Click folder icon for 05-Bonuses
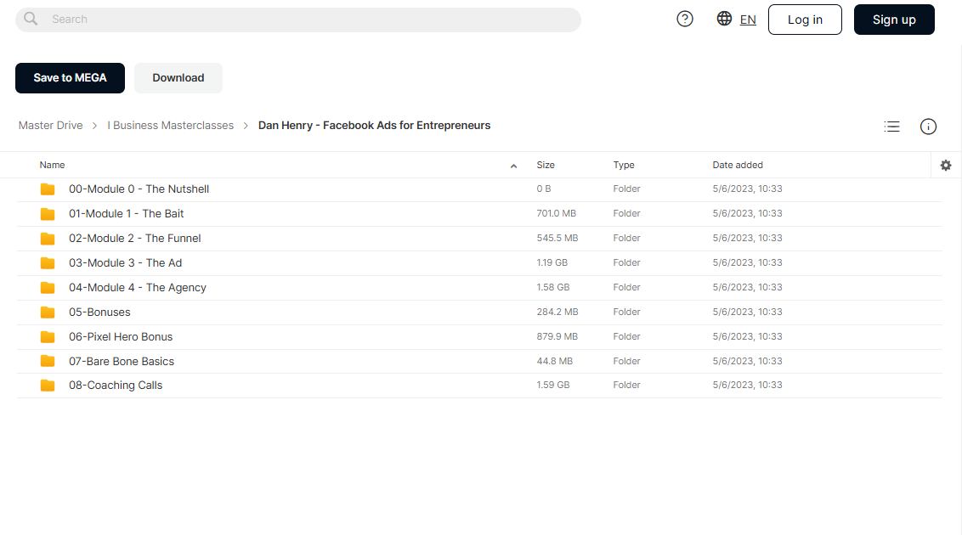 pos(48,312)
